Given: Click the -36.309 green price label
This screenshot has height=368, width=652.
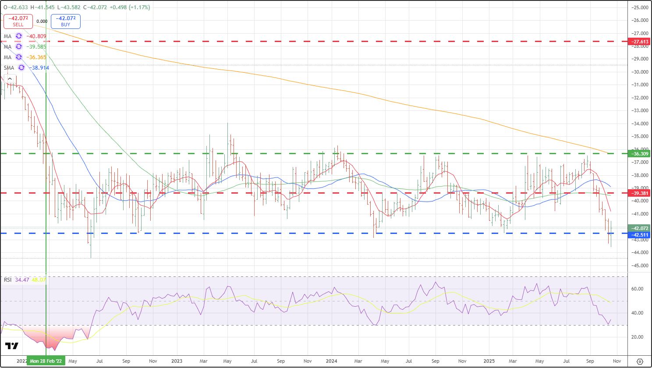Looking at the screenshot, I should click(639, 154).
